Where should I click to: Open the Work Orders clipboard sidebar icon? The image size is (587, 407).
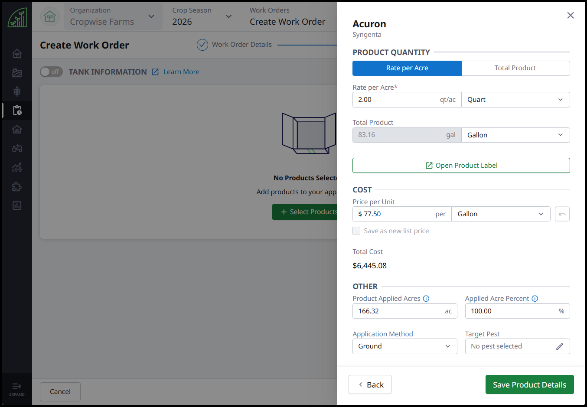point(17,111)
